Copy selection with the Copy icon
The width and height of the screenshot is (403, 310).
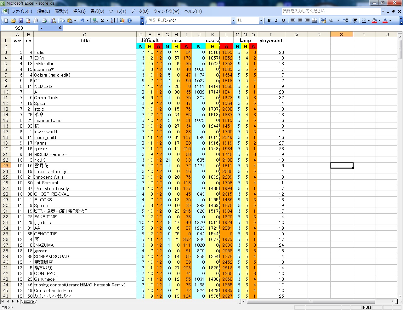pos(63,20)
